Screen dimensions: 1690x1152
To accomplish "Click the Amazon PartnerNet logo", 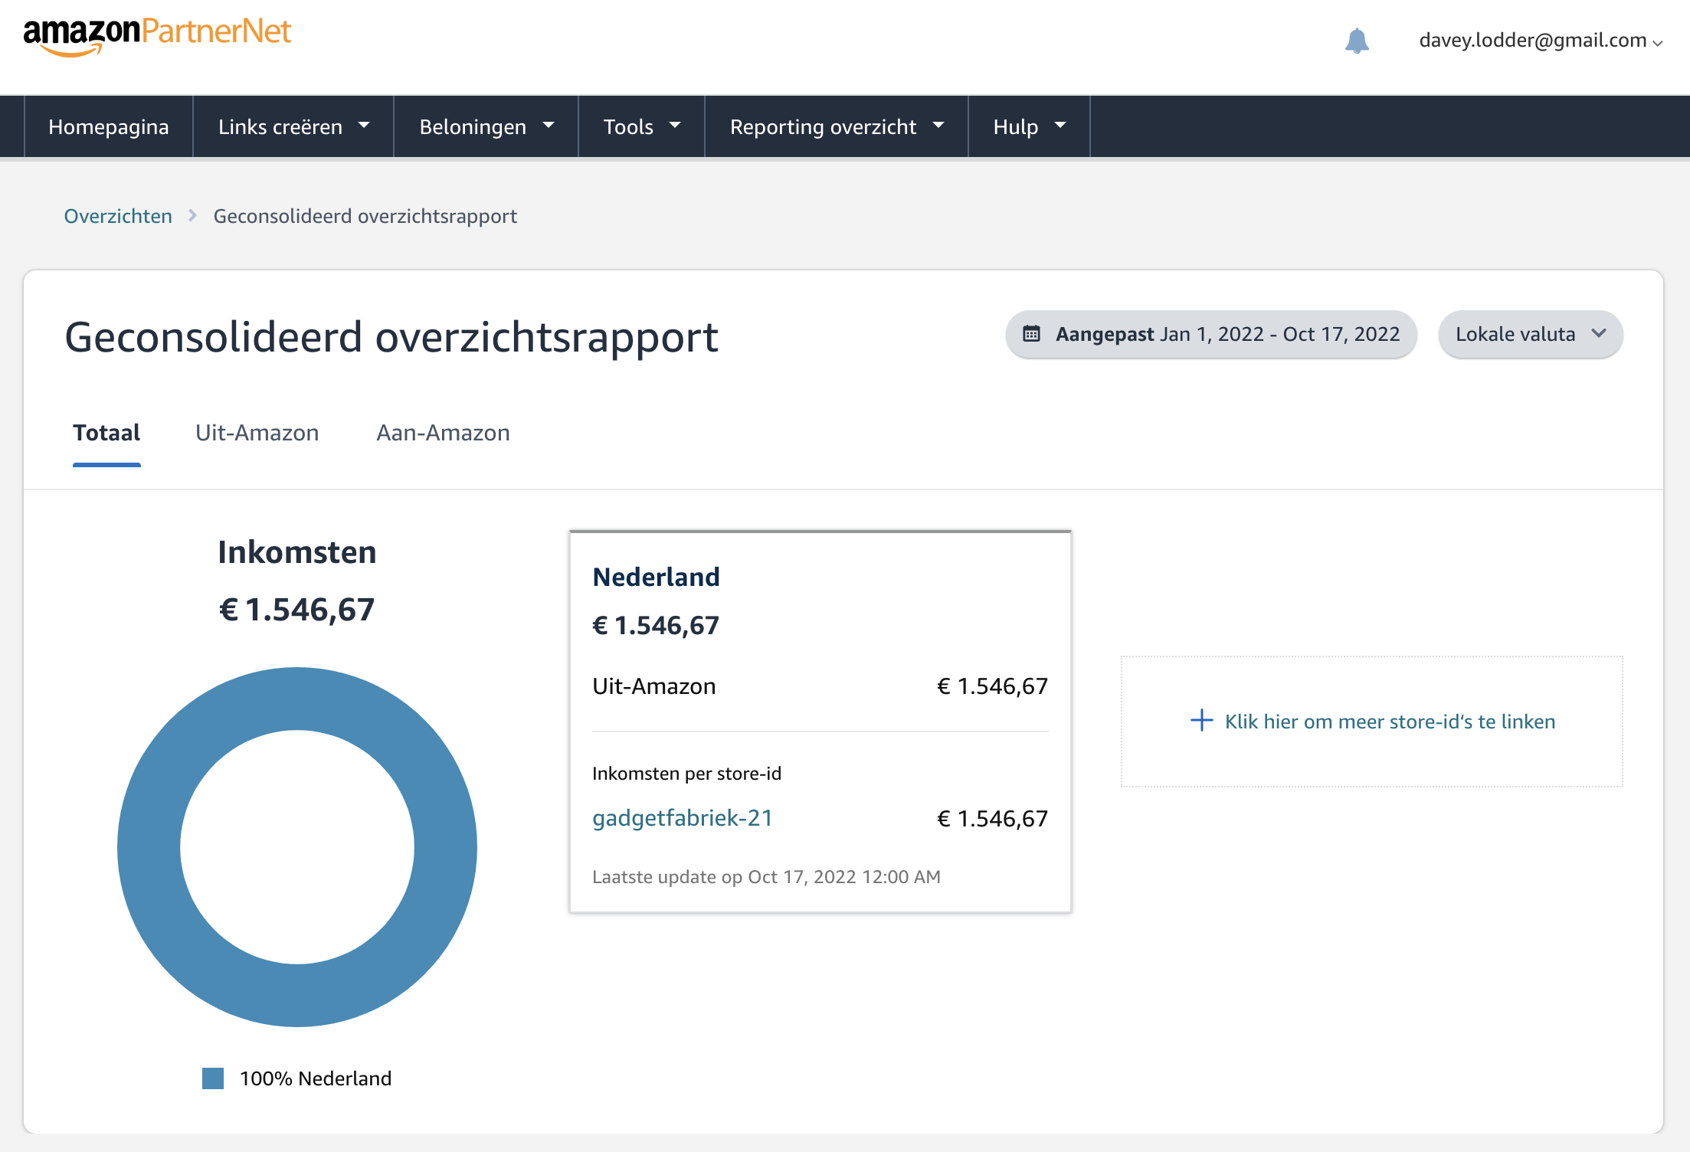I will (x=157, y=37).
